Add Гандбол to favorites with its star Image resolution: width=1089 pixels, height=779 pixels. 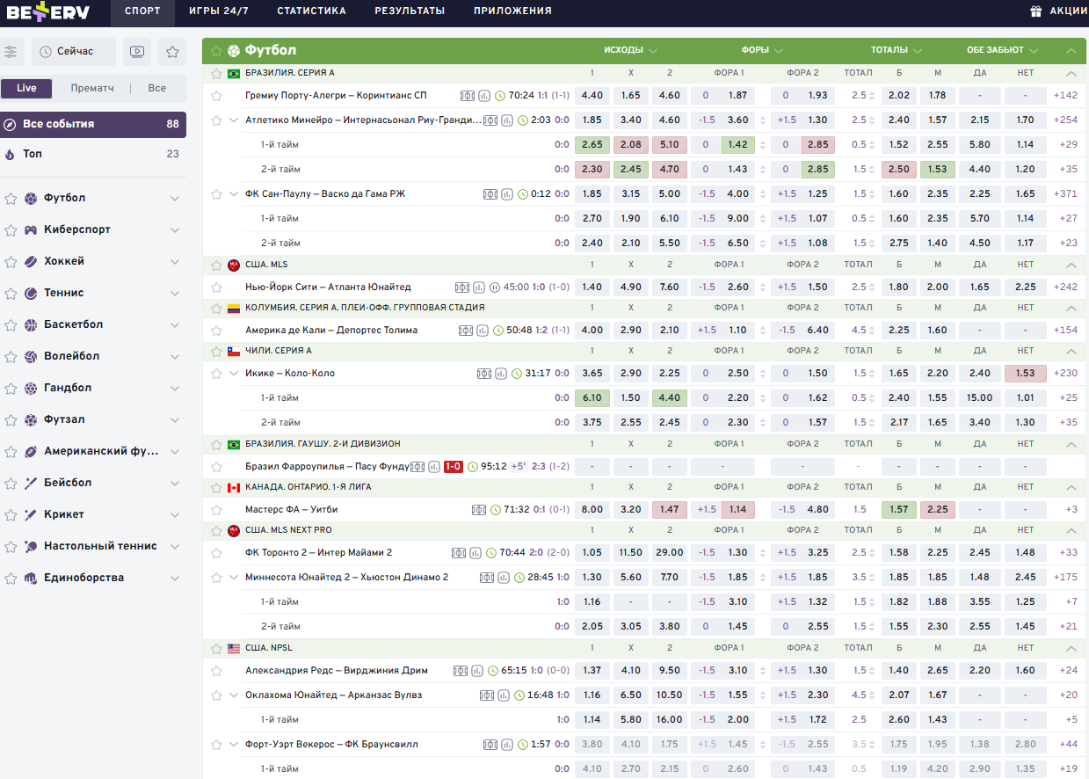pyautogui.click(x=11, y=388)
